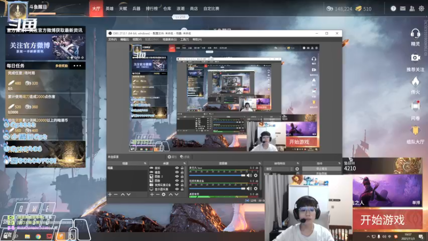The width and height of the screenshot is (428, 241).
Task: Move the selected source up
Action: [171, 194]
